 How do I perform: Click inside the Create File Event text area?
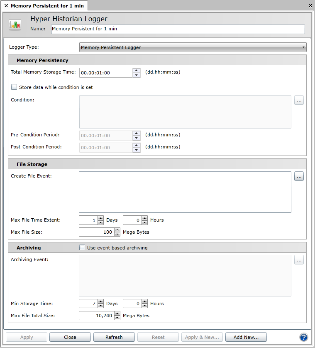click(x=185, y=192)
